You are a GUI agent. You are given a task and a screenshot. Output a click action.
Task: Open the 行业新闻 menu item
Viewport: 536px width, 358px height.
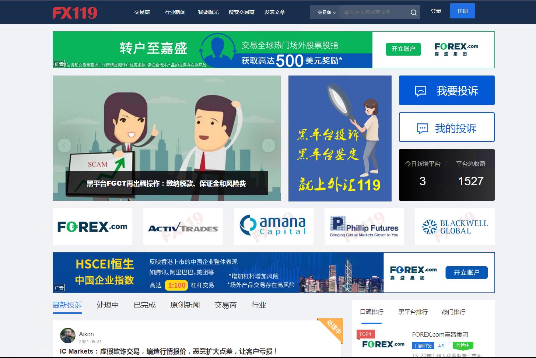[175, 12]
